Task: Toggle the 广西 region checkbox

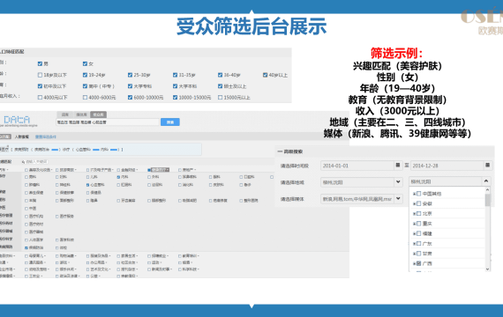Action: click(x=418, y=263)
